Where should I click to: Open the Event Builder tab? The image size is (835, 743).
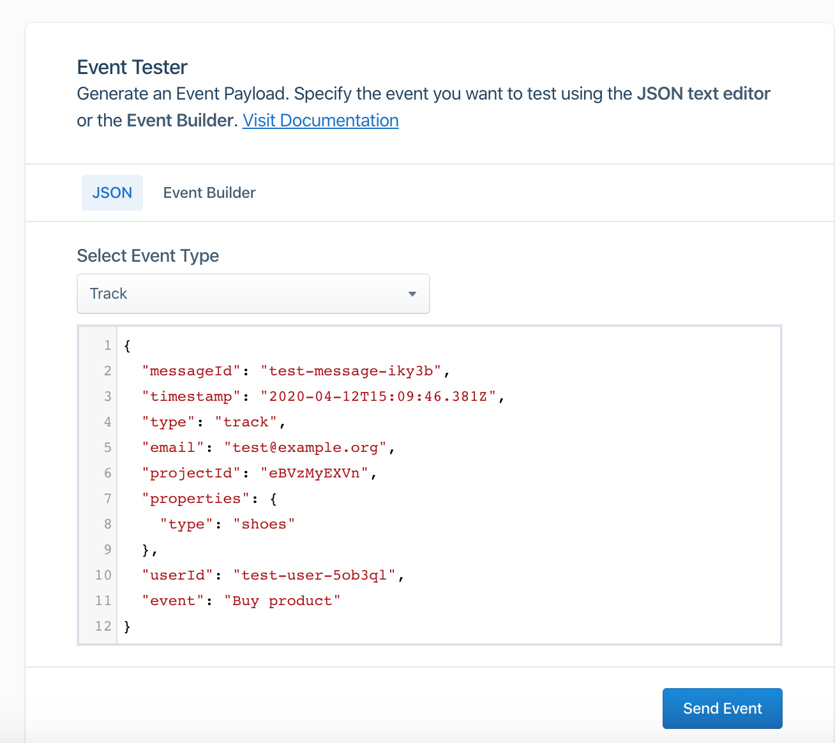(x=209, y=193)
